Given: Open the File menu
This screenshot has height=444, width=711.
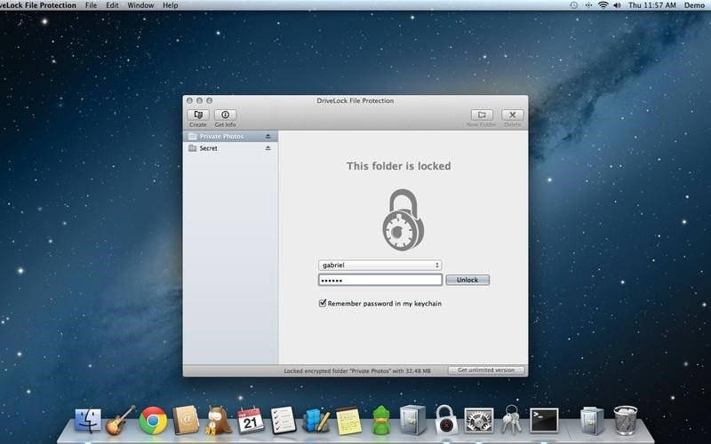Looking at the screenshot, I should click(92, 5).
